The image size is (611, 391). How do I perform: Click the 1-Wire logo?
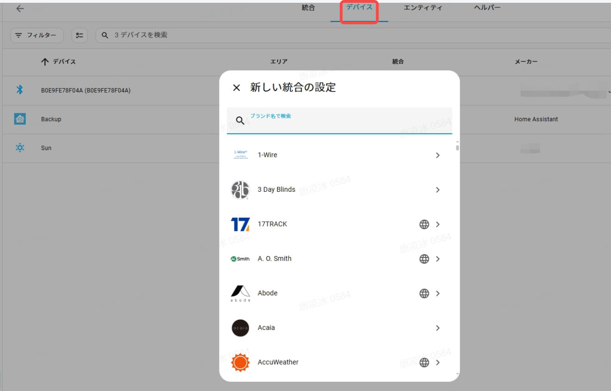point(240,155)
